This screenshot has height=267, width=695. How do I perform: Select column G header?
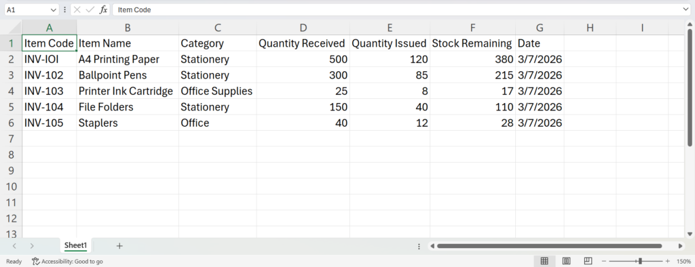click(540, 28)
